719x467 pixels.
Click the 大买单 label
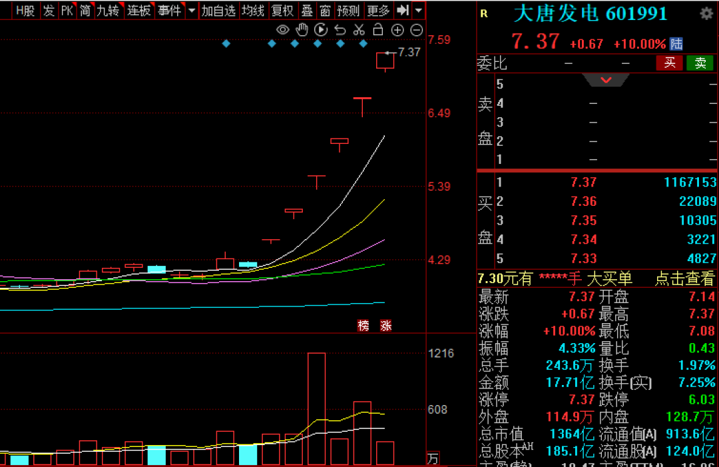[x=609, y=278]
